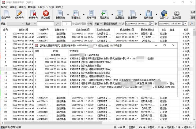Open the 数据(B) menu
196x129 pixels.
pos(32,7)
